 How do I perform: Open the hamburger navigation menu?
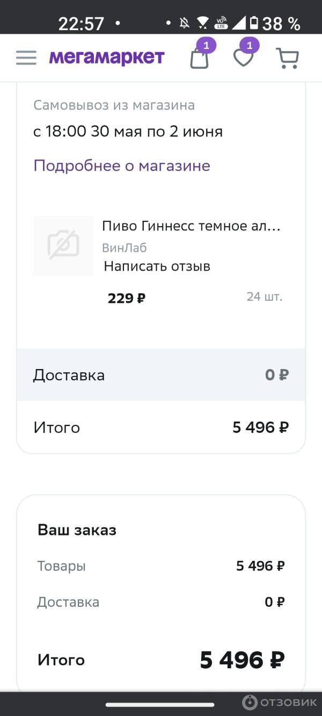[x=26, y=57]
